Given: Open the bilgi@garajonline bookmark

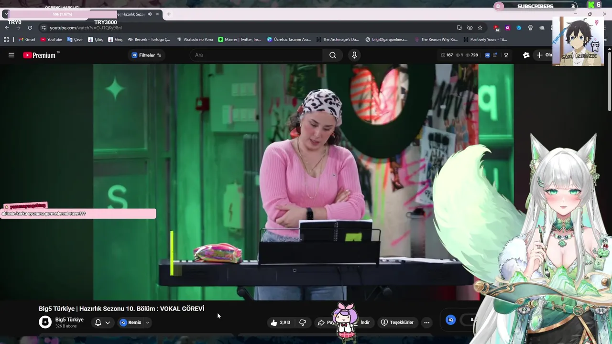Looking at the screenshot, I should tap(386, 40).
